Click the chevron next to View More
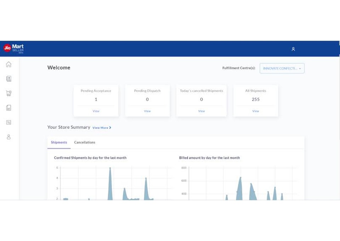Image resolution: width=340 pixels, height=241 pixels. click(110, 128)
